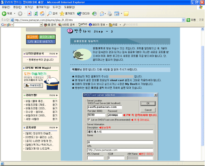Click the SHOUTcast Server address field
205x166 pixels.
pyautogui.click(x=105, y=107)
